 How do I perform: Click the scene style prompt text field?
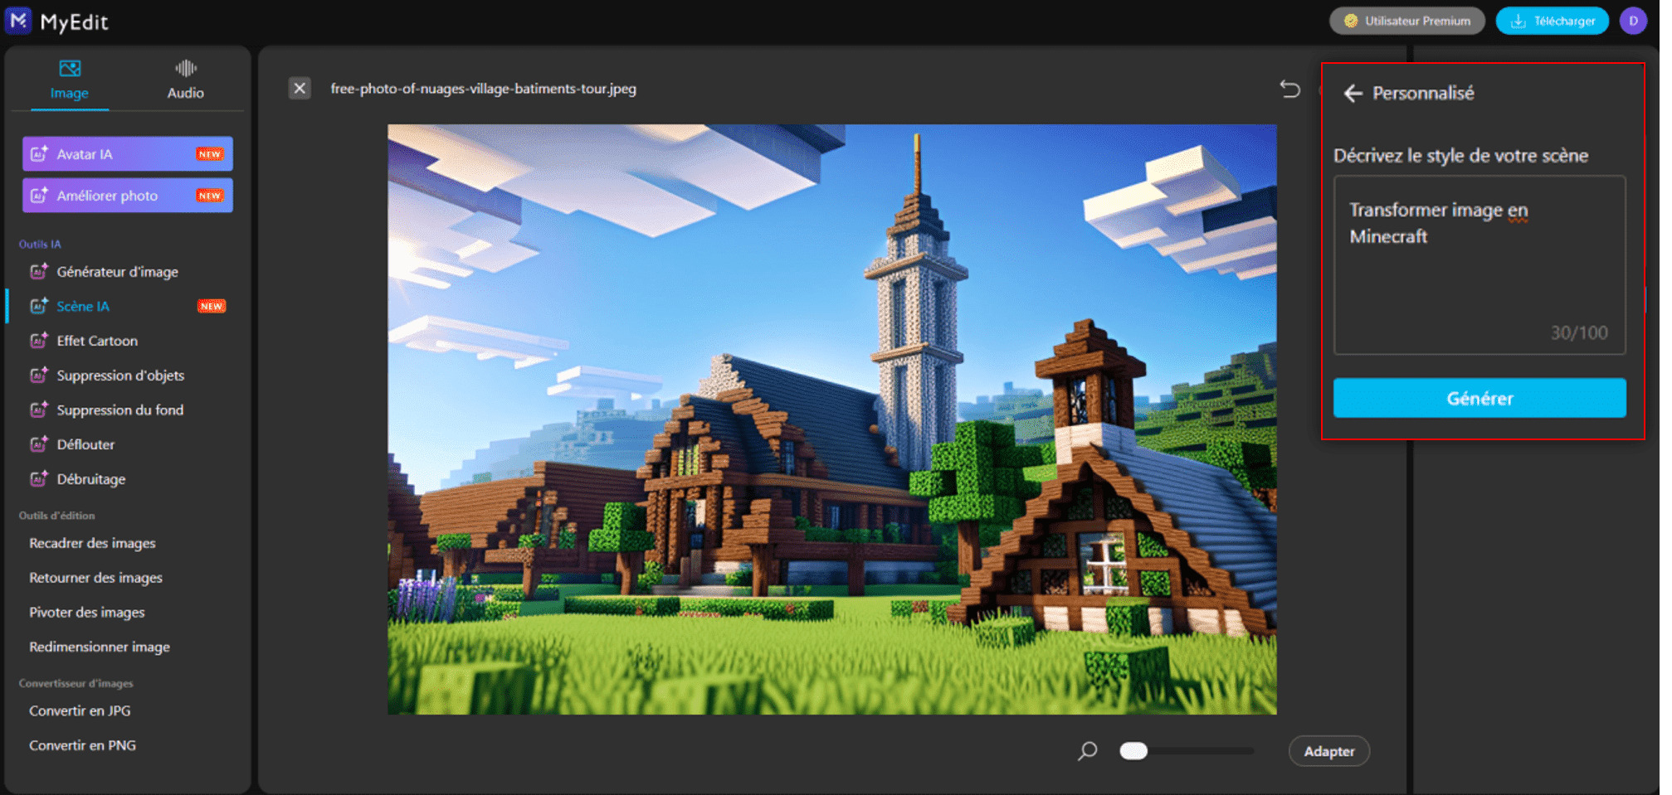click(x=1479, y=265)
